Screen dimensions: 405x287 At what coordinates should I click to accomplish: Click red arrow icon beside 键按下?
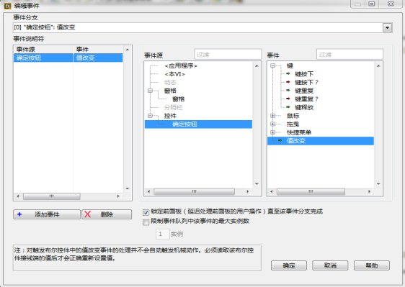coord(288,82)
